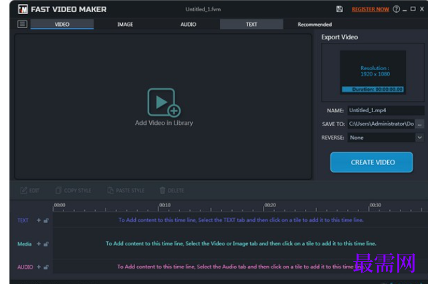428x284 pixels.
Task: Click PASTE STYLE in the toolbar
Action: (126, 190)
